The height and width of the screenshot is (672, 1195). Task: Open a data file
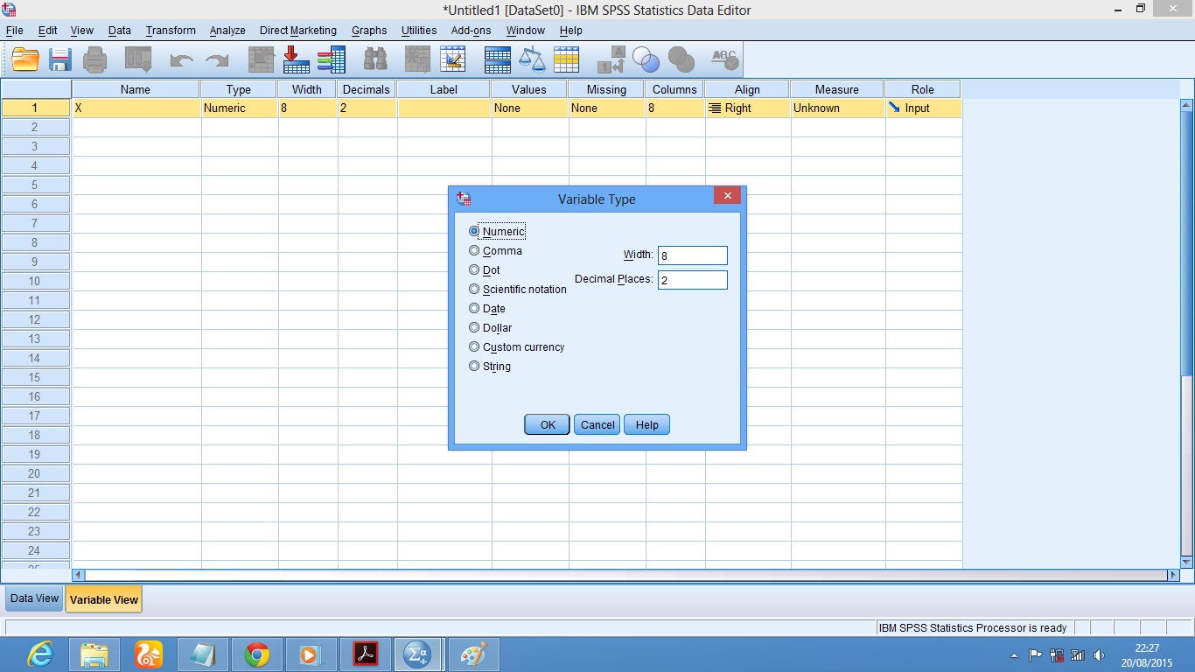24,59
